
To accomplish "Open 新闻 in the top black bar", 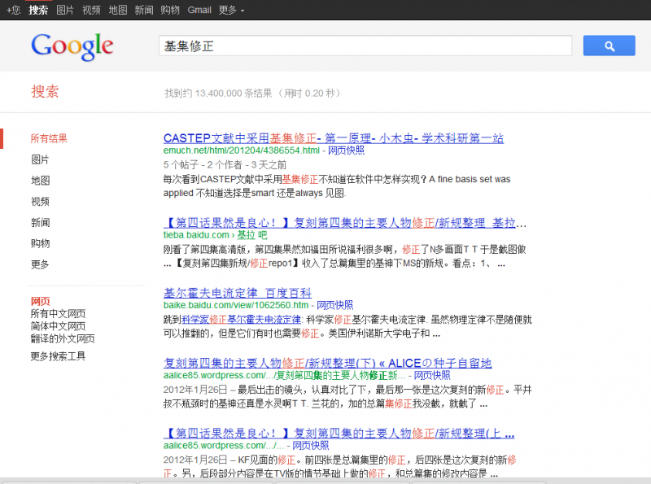I will 144,10.
